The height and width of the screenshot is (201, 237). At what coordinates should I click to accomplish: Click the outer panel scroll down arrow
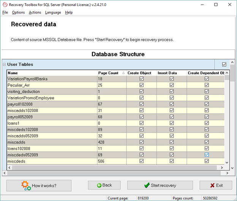point(232,168)
